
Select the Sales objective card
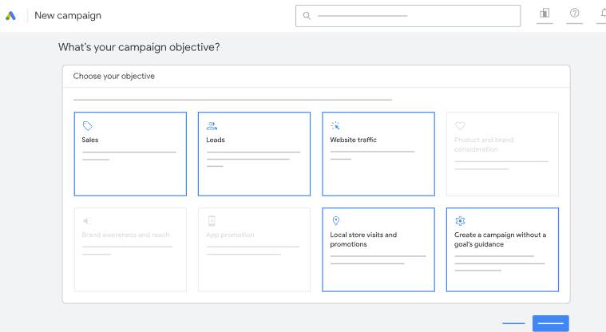pos(130,154)
